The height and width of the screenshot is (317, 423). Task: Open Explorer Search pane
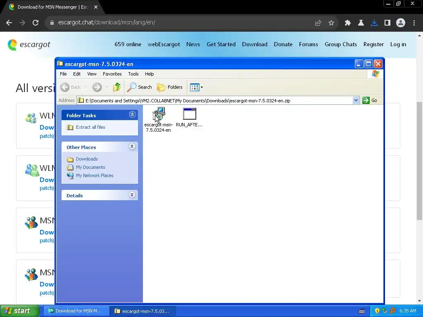140,87
